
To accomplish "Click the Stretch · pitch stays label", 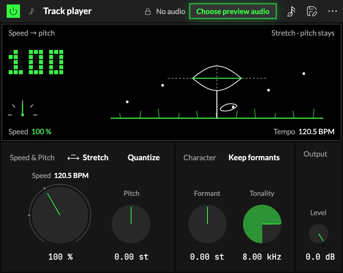I will (303, 33).
